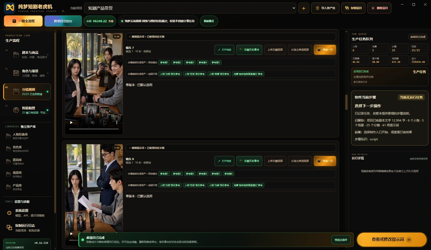The height and width of the screenshot is (250, 431).
Task: Play the 镜头 7 video
Action: [71, 122]
